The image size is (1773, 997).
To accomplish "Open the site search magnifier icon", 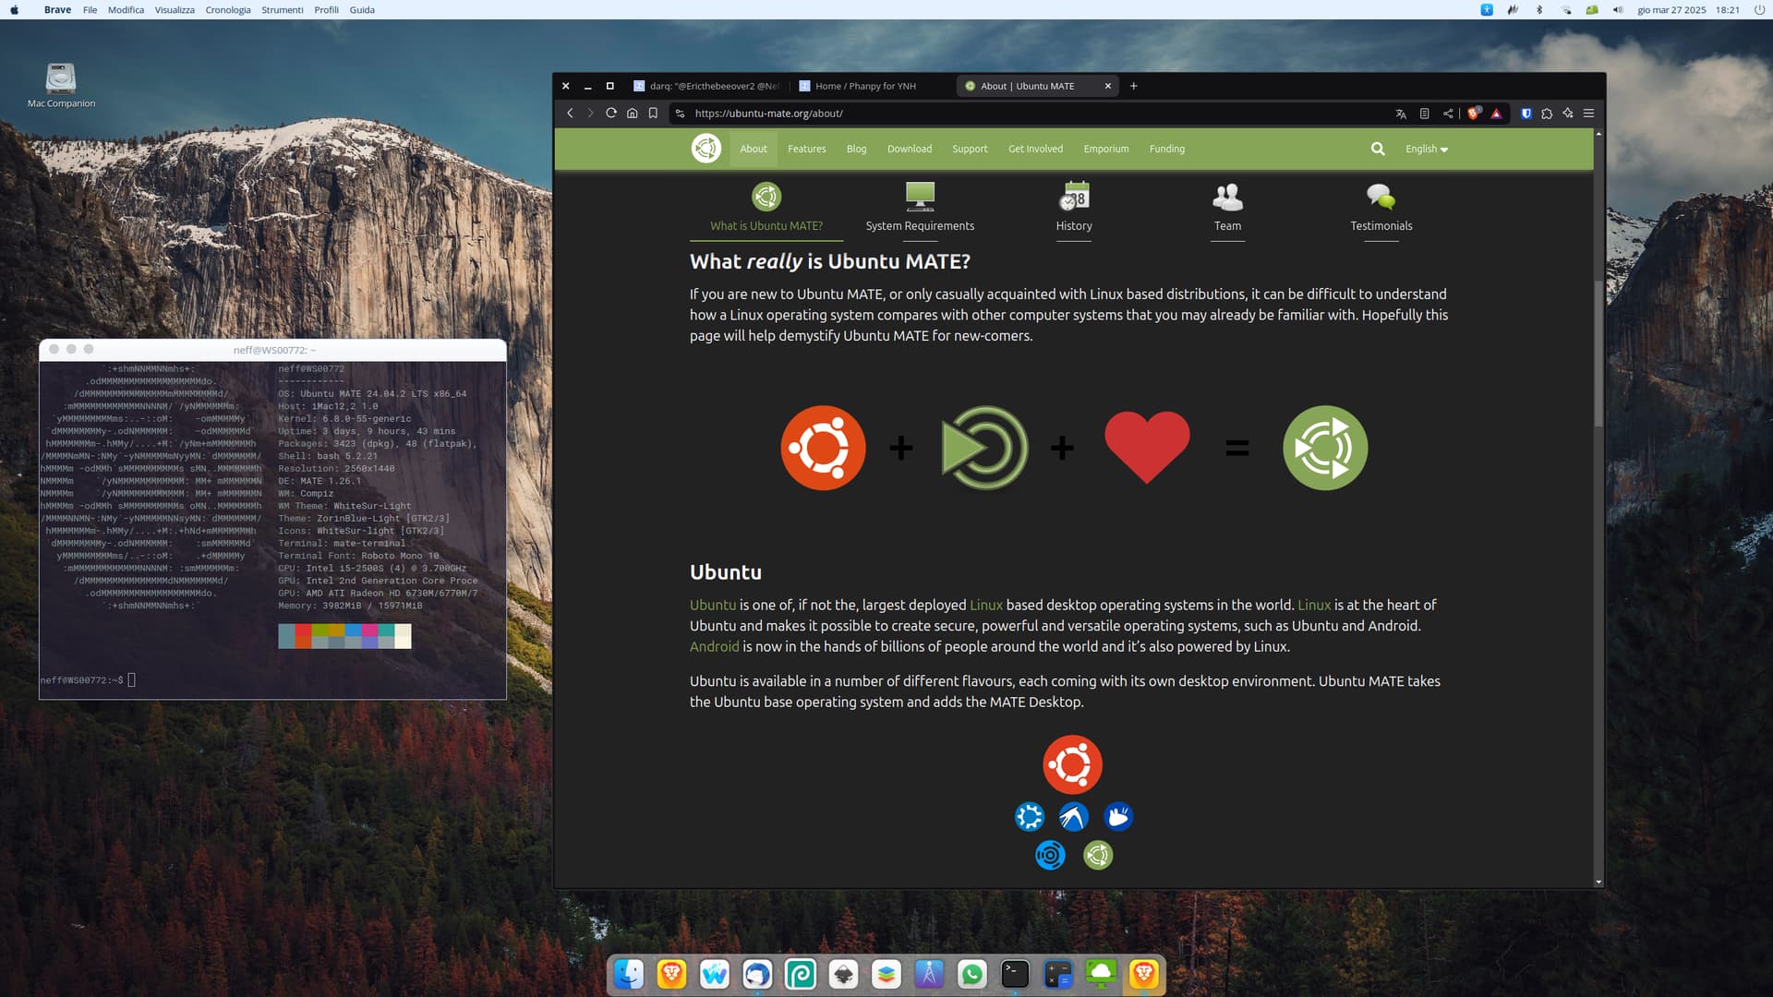I will pos(1378,149).
